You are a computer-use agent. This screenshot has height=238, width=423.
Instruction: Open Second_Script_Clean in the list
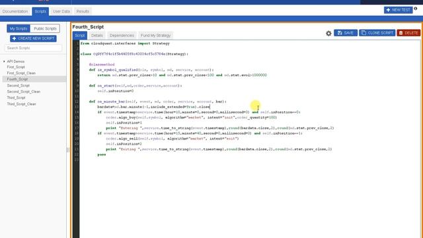[x=24, y=92]
